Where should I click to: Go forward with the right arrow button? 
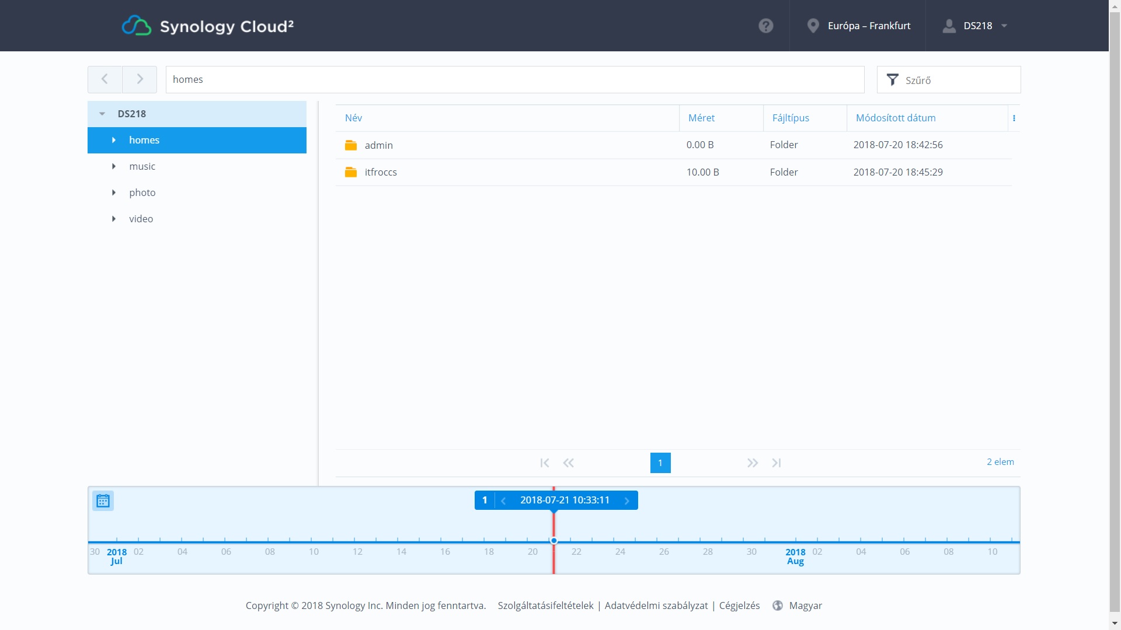coord(140,79)
